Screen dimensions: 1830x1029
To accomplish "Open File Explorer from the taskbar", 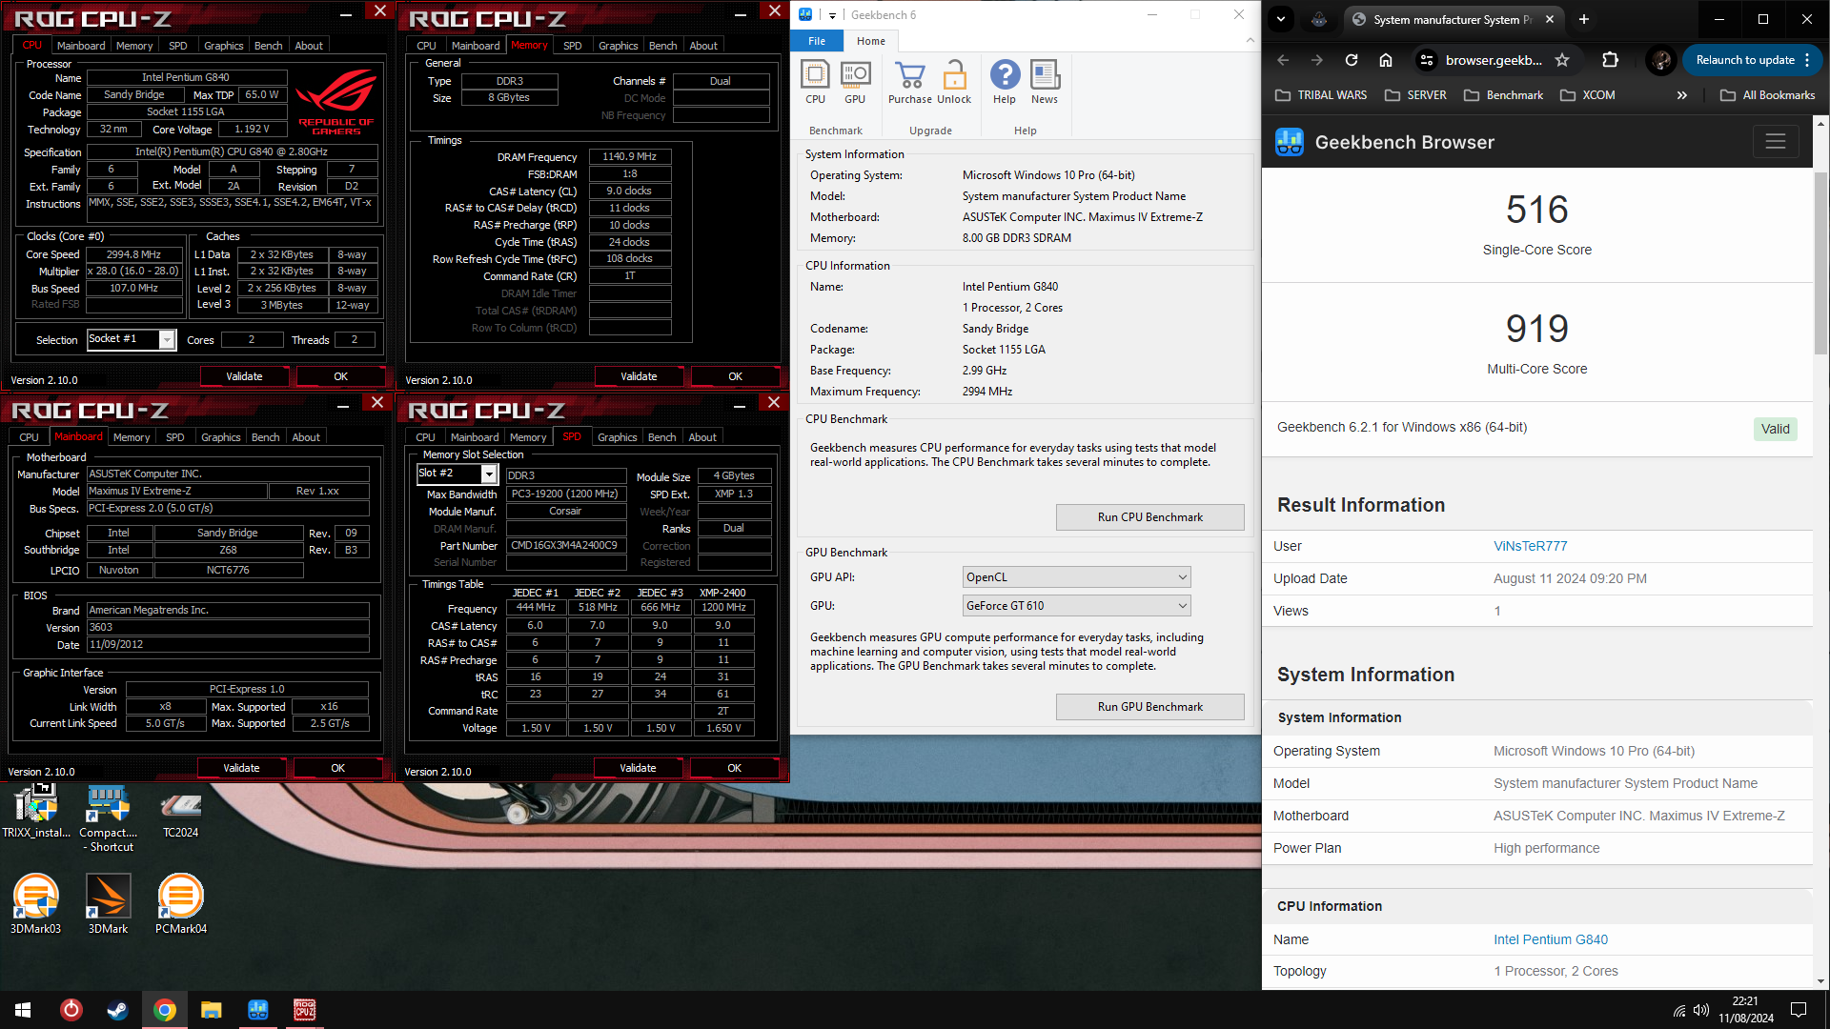I will (x=211, y=1010).
